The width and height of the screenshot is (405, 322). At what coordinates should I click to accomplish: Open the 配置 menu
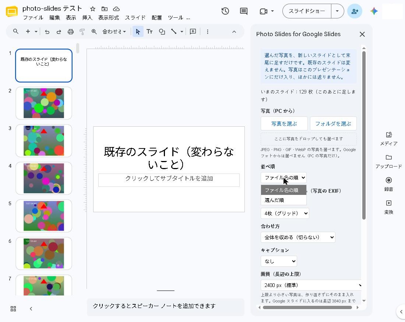[156, 18]
